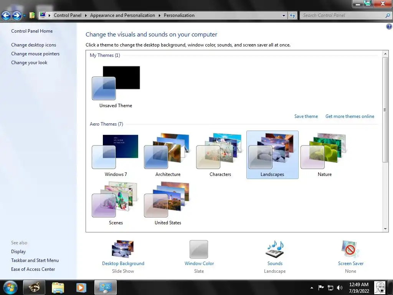Screen dimensions: 393x295
Task: Go to Appearance and Personalization breadcrumb
Action: point(122,15)
